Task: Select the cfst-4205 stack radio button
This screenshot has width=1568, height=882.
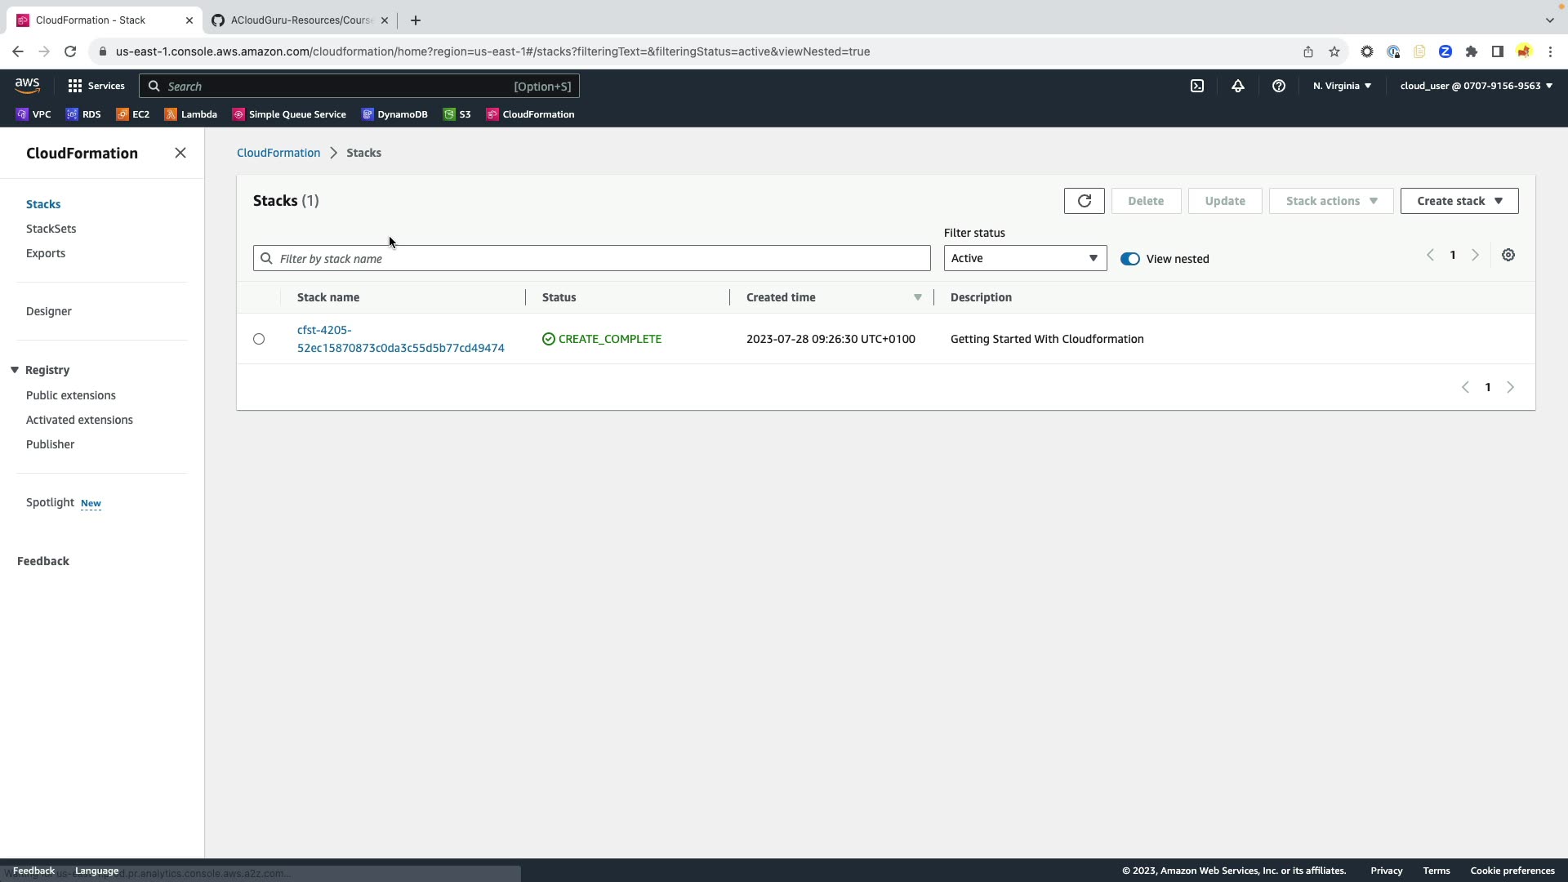Action: click(x=259, y=339)
